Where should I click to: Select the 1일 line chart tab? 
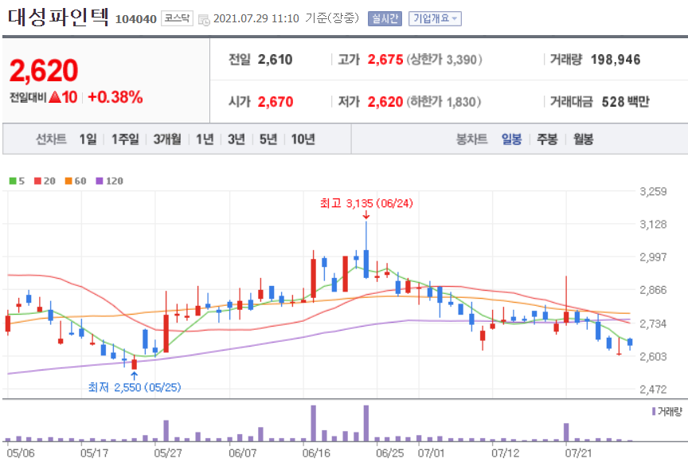pos(88,139)
